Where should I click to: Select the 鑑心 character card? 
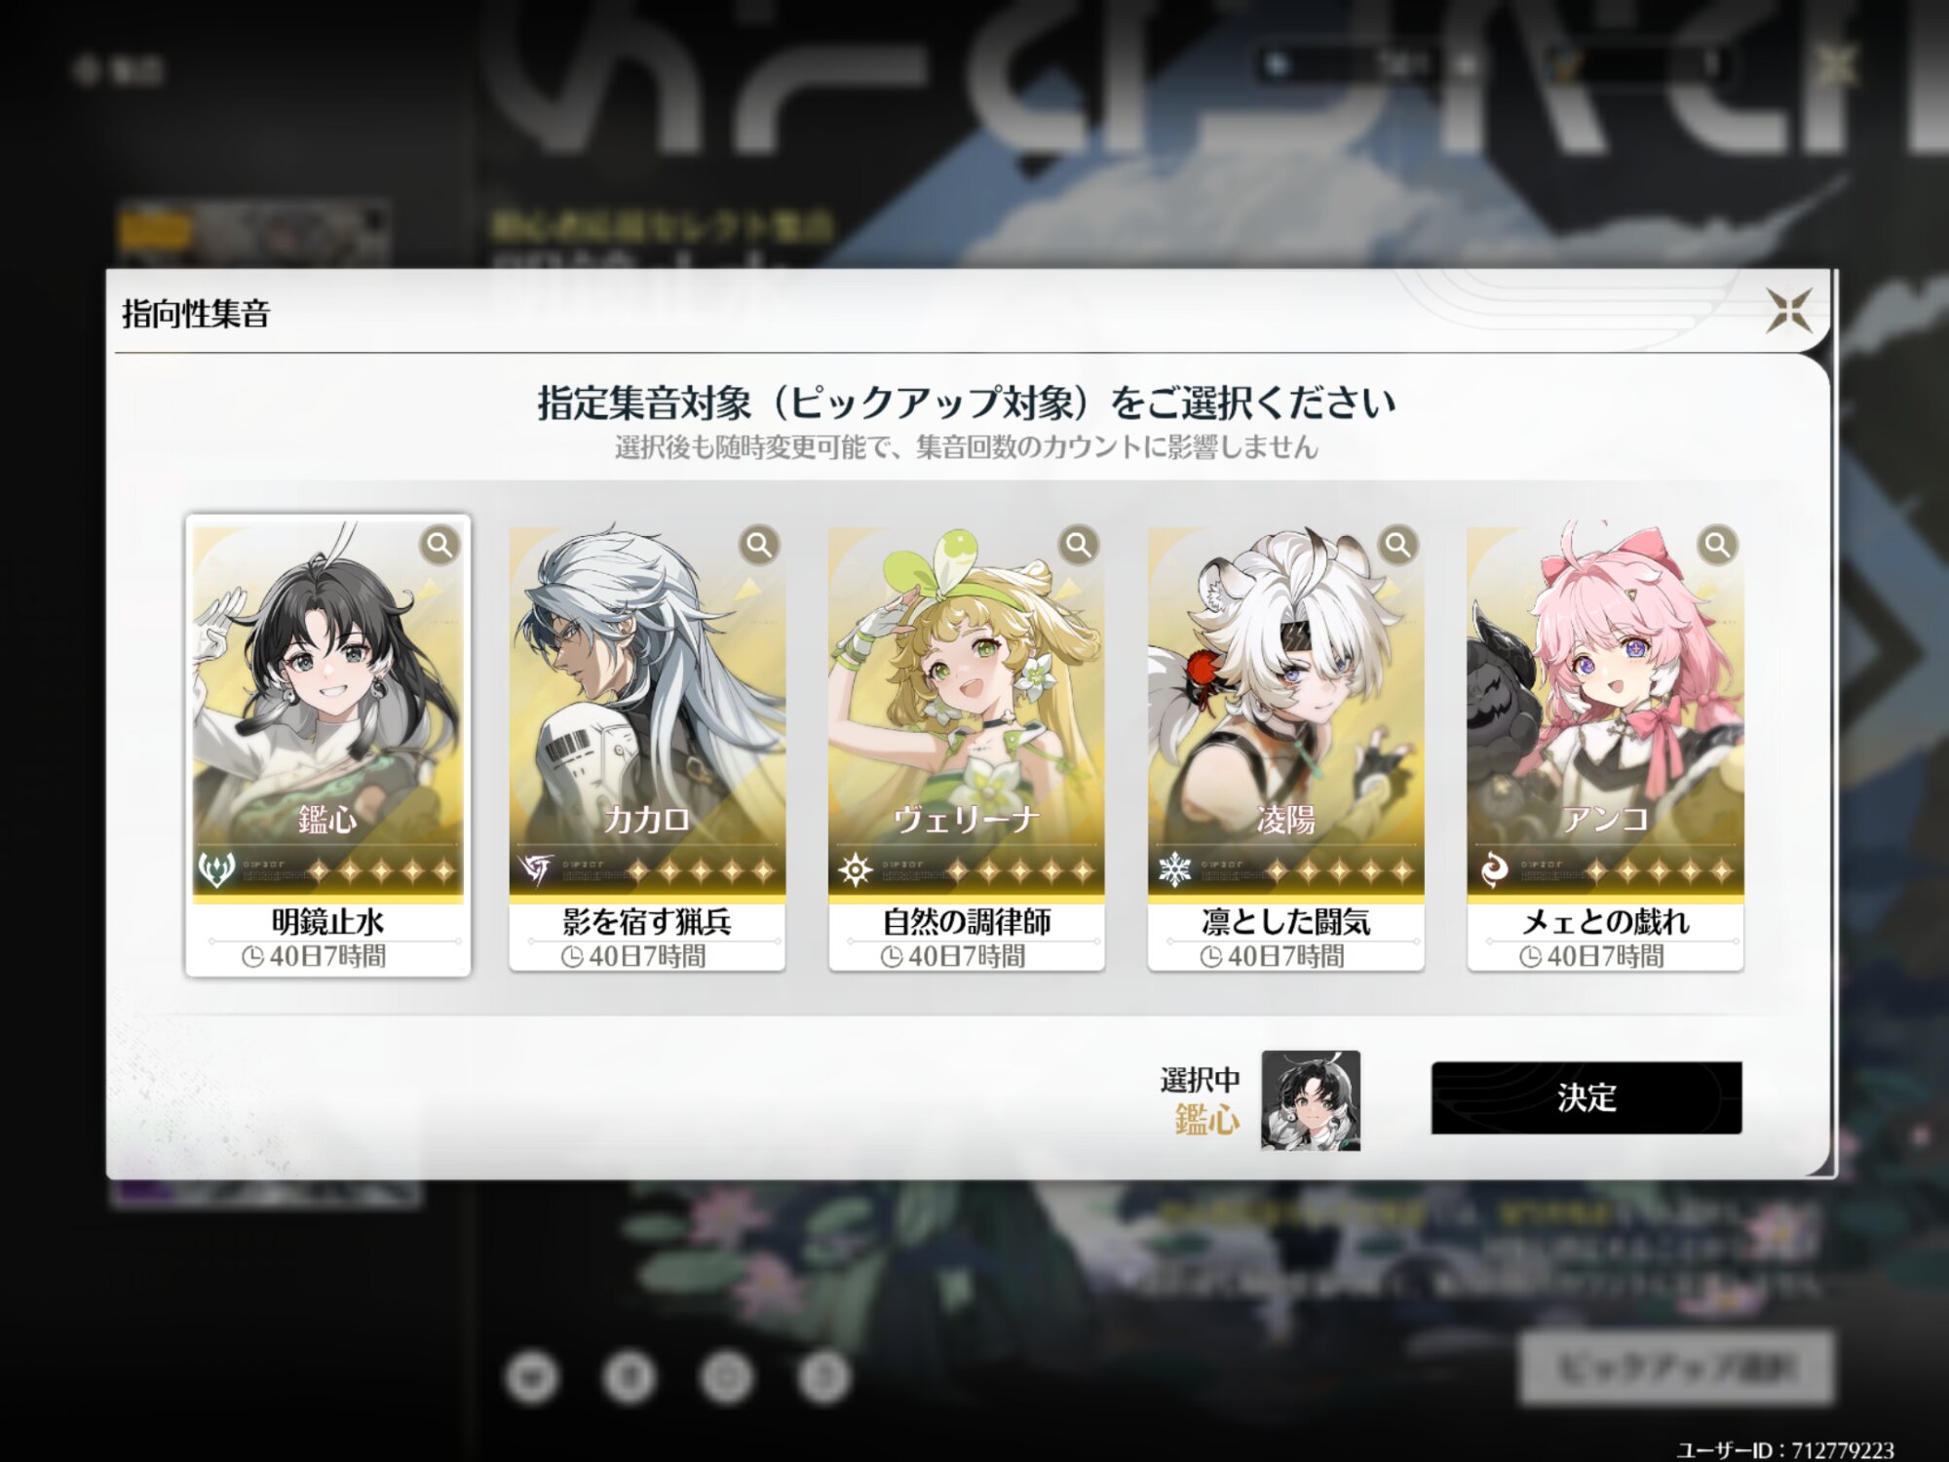coord(328,746)
